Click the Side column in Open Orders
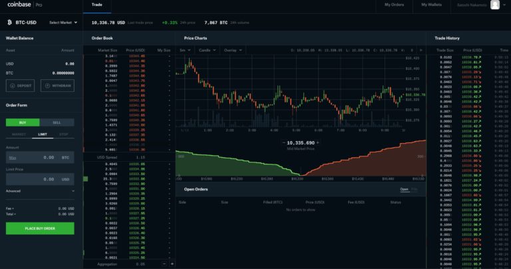511x269 pixels. [182, 202]
